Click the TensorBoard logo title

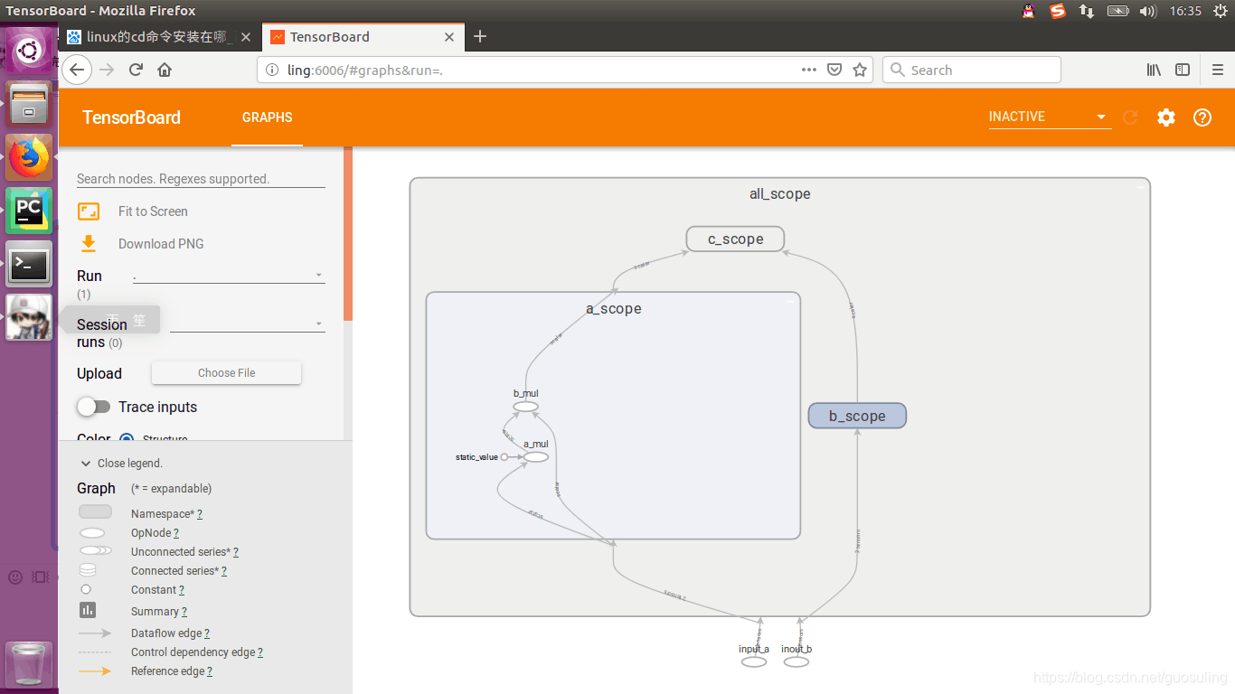tap(131, 117)
